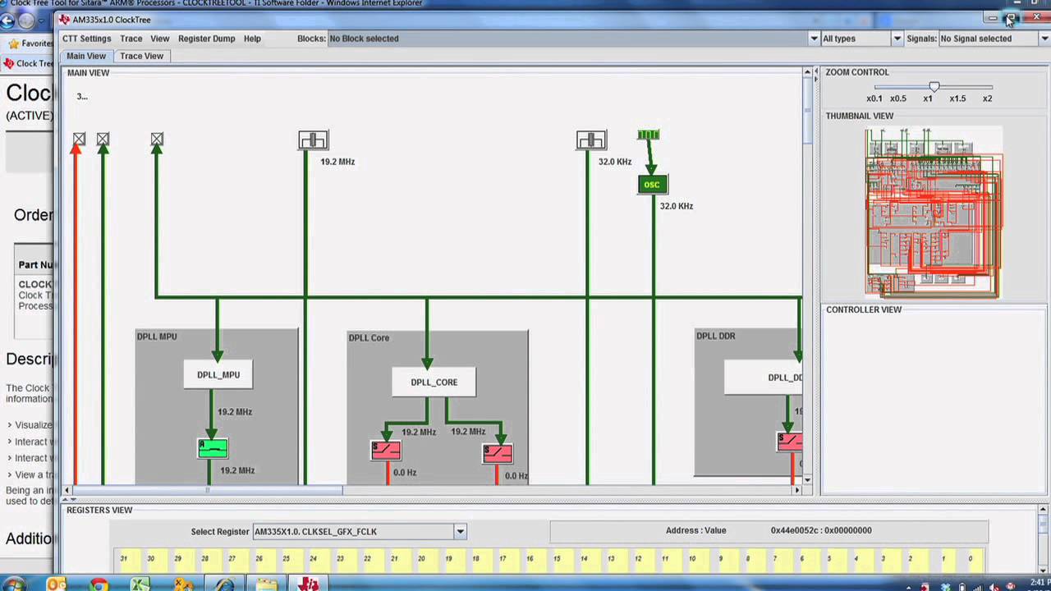Viewport: 1051px width, 591px height.
Task: Click the 19.2 MHz crystal oscillator symbol
Action: (313, 140)
